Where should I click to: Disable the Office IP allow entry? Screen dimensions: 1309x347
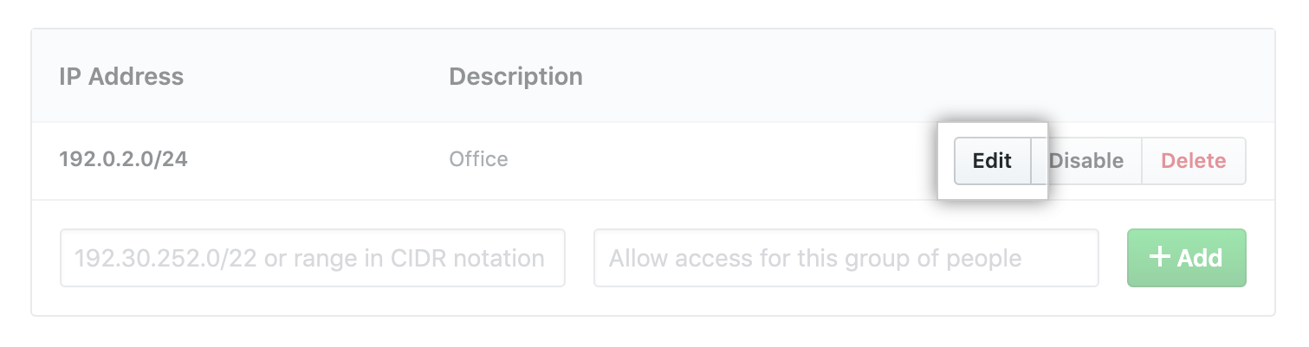click(1086, 161)
